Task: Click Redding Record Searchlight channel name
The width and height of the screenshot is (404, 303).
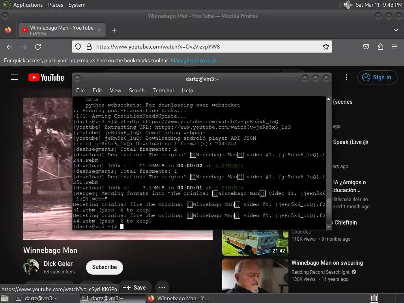Action: 320,272
